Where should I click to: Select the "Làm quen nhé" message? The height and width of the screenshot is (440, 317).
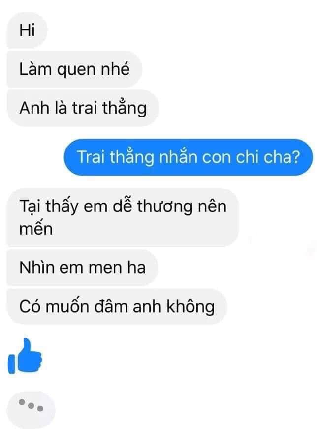click(74, 69)
